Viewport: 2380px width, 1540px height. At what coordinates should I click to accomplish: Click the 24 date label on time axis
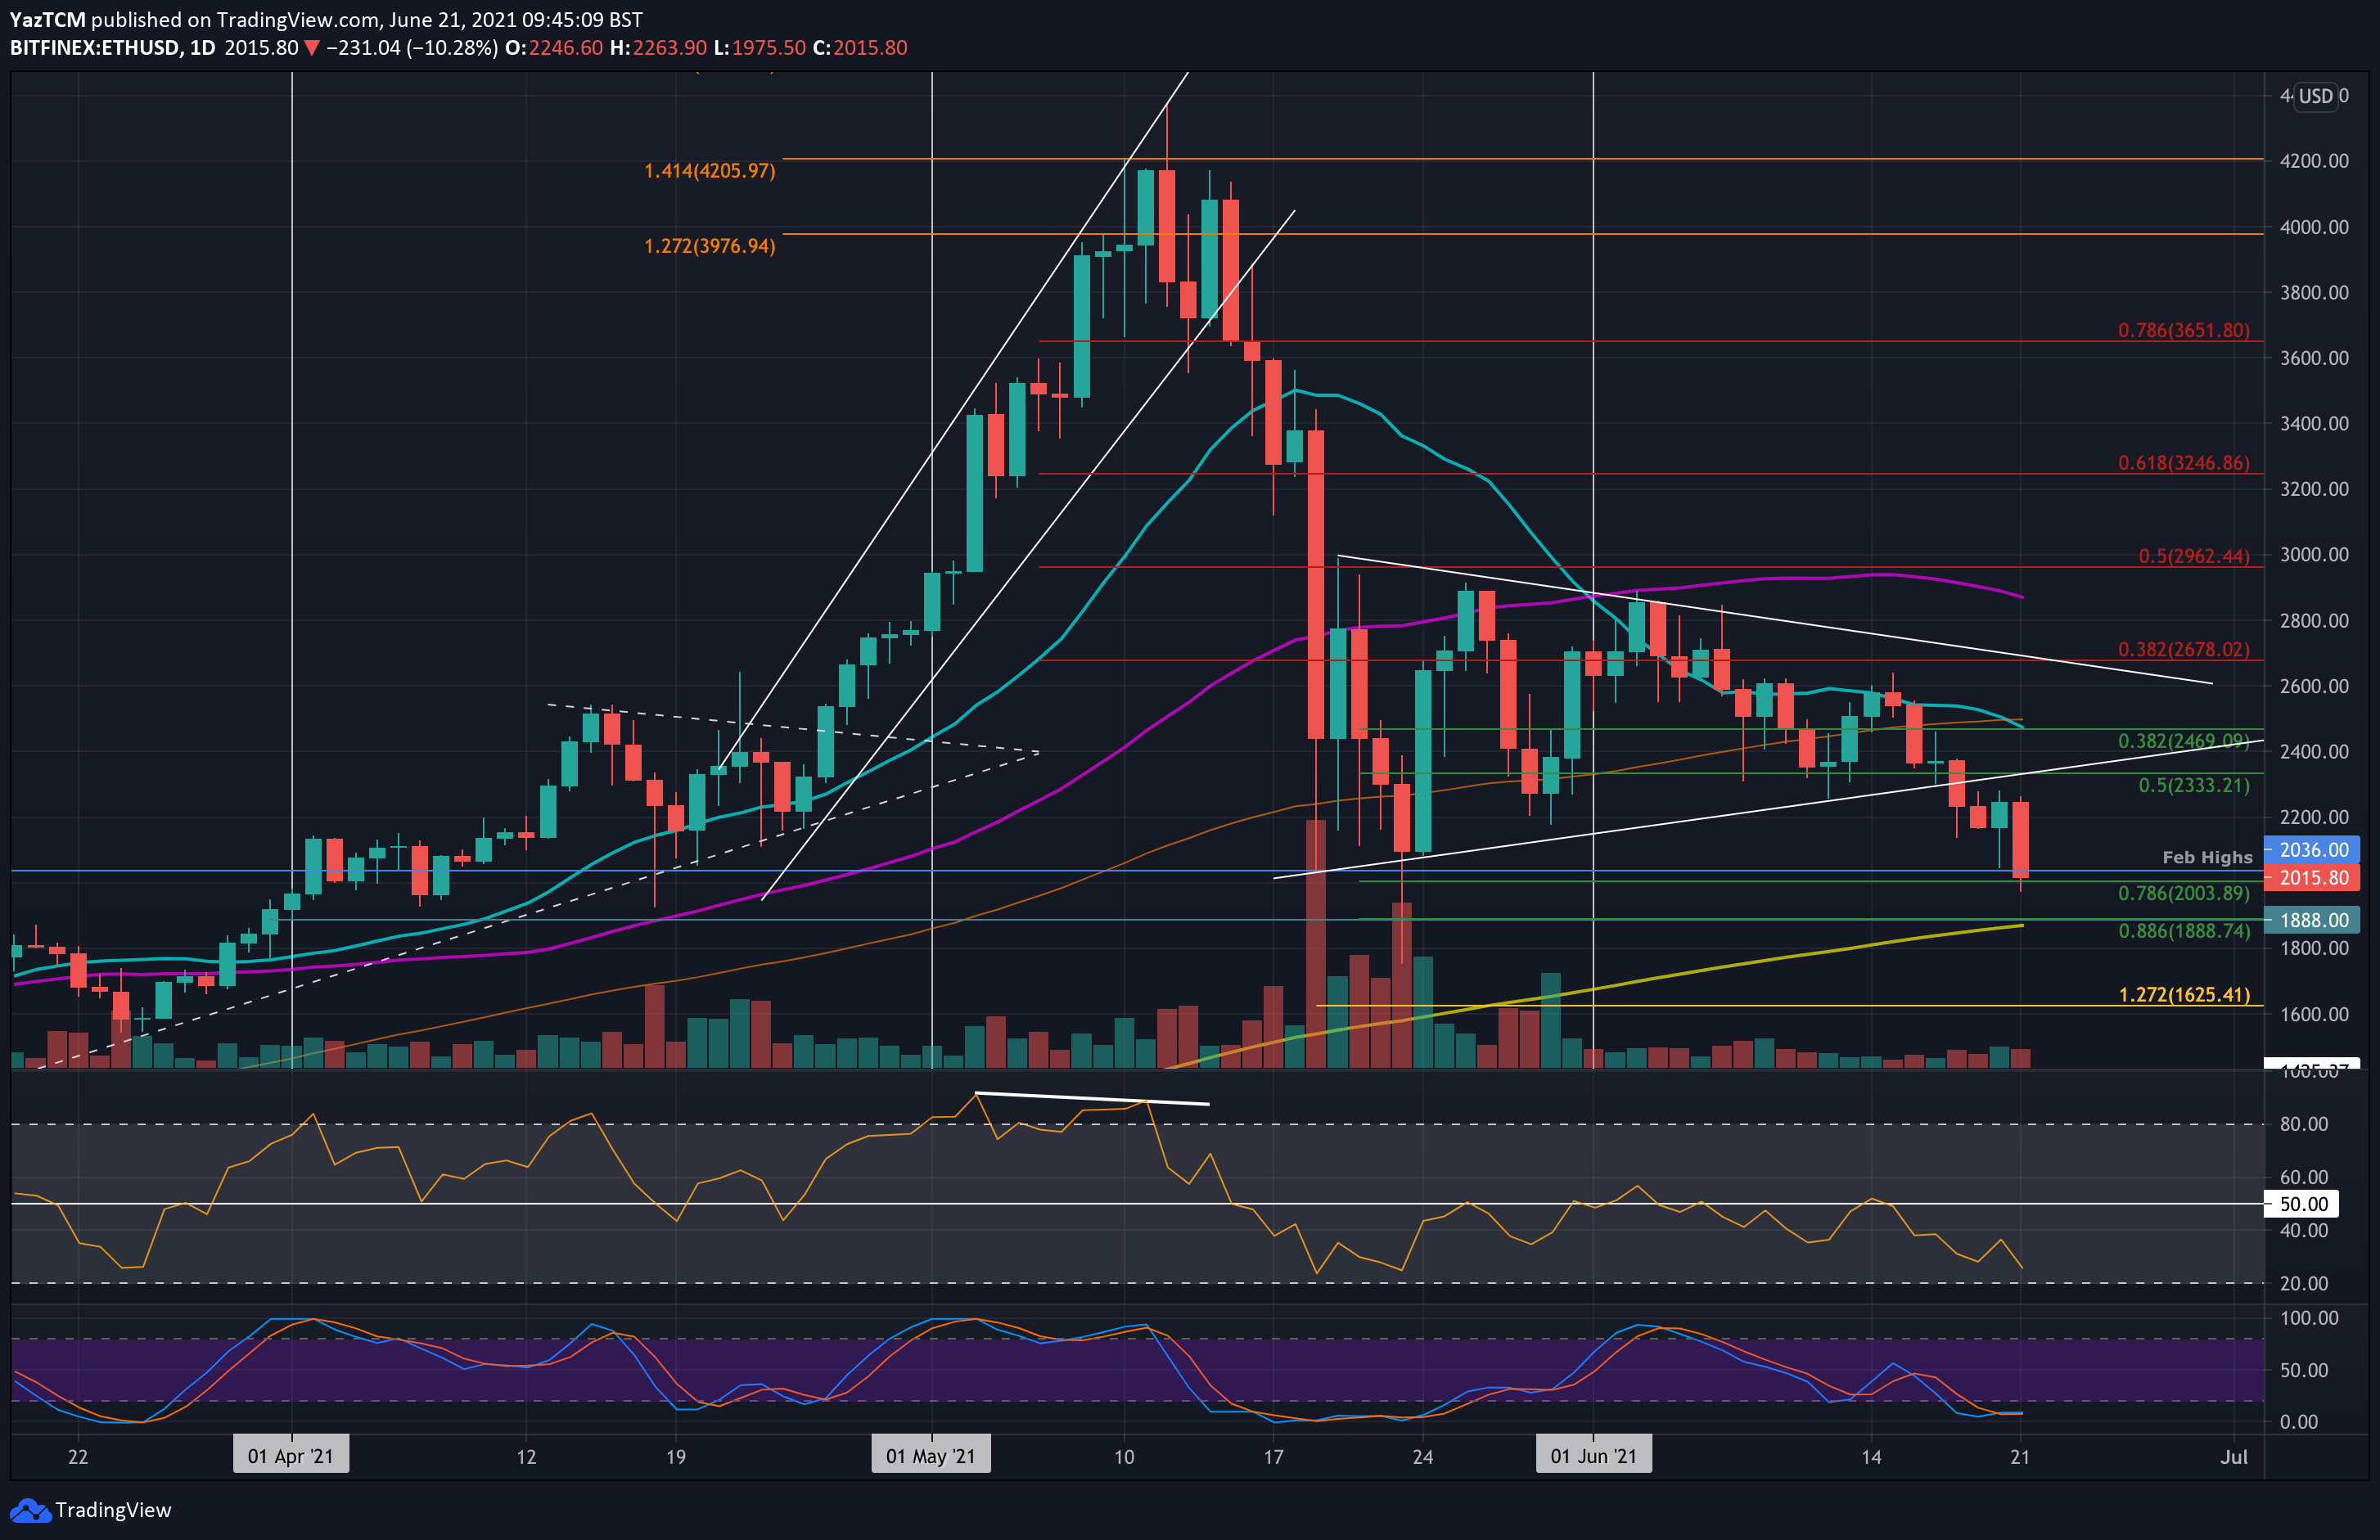(1422, 1457)
